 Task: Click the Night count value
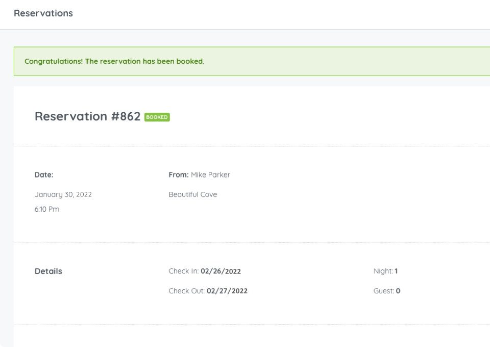[396, 271]
